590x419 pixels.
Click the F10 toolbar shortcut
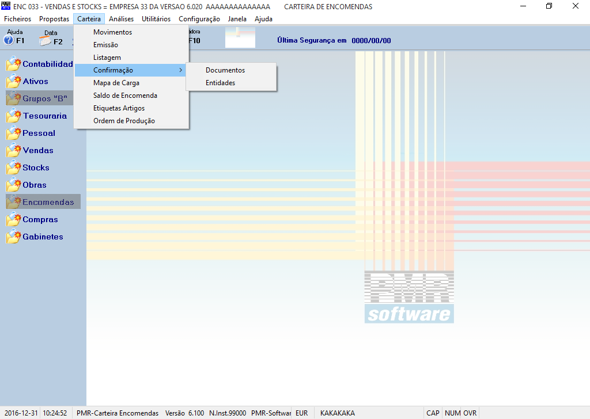tap(195, 41)
